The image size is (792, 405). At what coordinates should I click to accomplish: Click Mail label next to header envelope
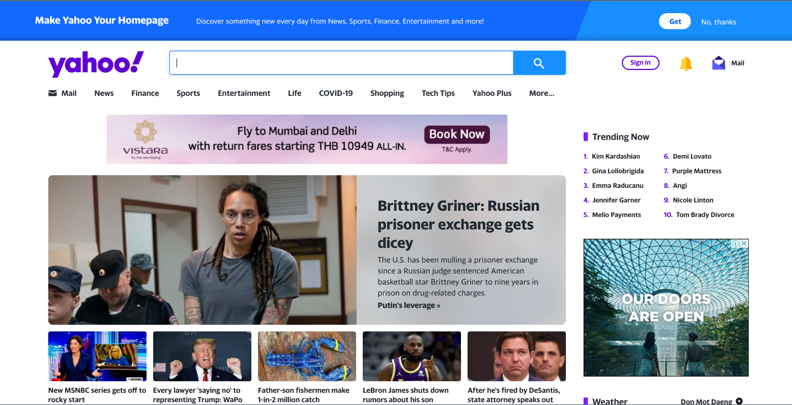coord(737,63)
